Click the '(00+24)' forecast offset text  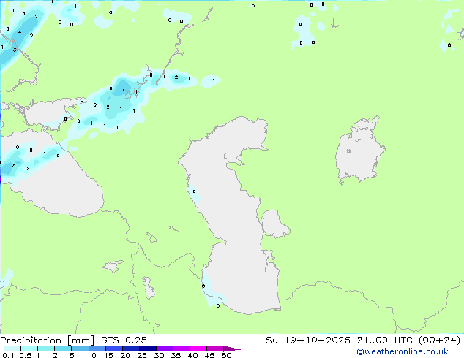pyautogui.click(x=439, y=340)
